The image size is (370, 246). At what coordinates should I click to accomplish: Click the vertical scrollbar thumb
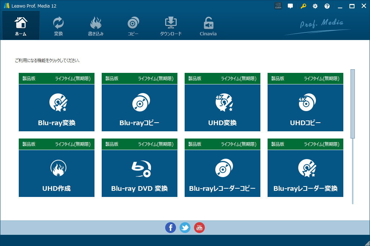pos(353,104)
